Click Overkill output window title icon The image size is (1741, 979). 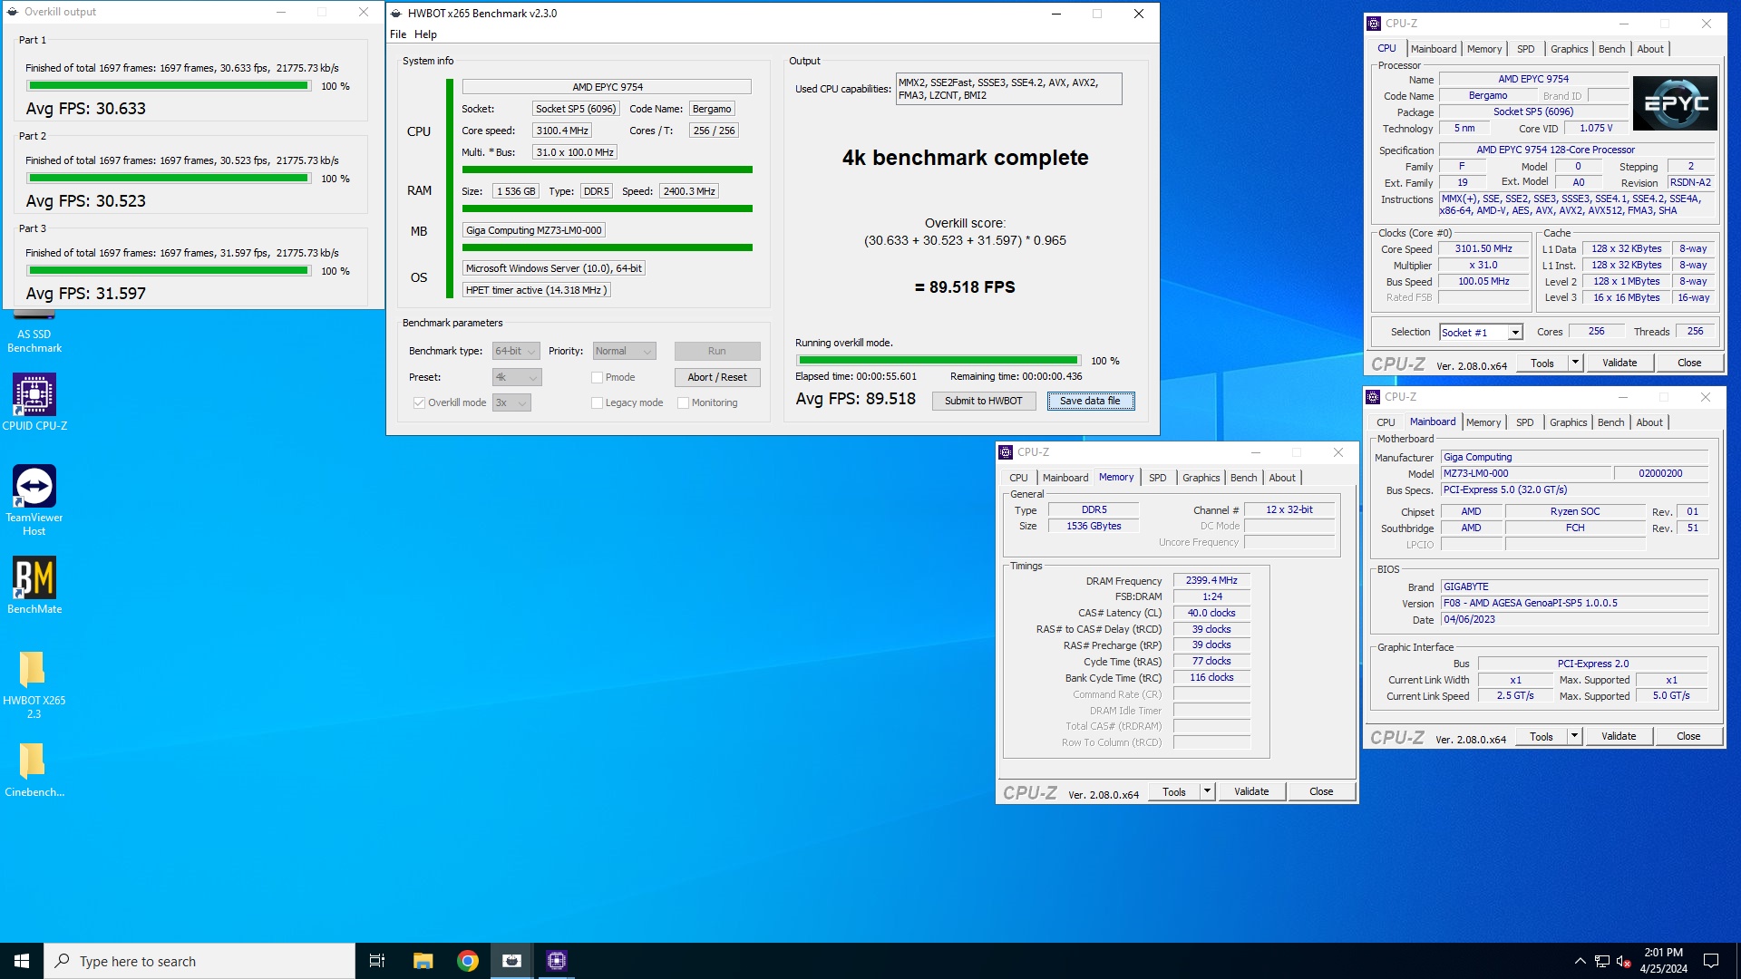click(13, 12)
